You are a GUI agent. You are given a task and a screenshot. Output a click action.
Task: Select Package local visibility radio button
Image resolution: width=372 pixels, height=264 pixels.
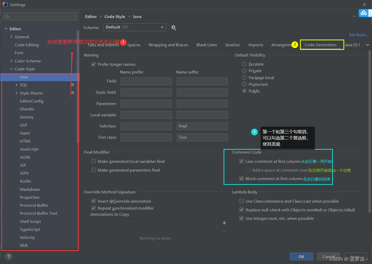pos(244,78)
